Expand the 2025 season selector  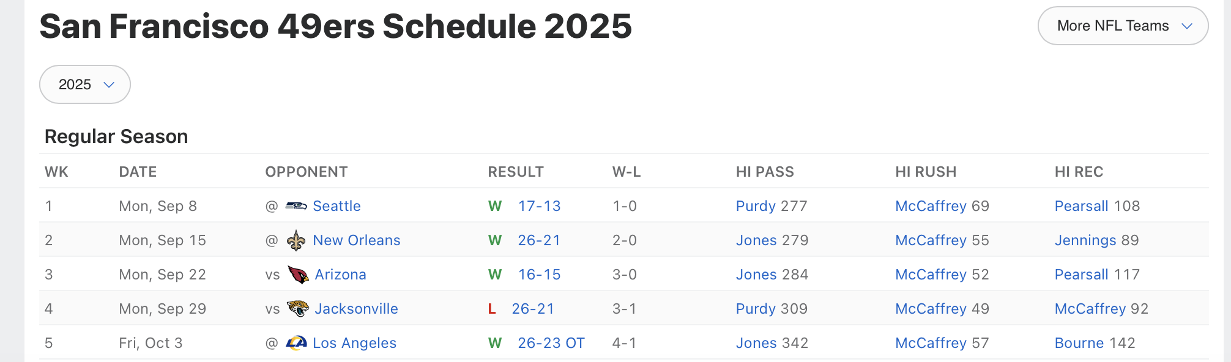(85, 84)
